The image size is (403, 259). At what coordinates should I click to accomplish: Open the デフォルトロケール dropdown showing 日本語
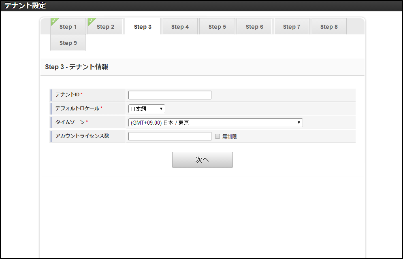(147, 109)
